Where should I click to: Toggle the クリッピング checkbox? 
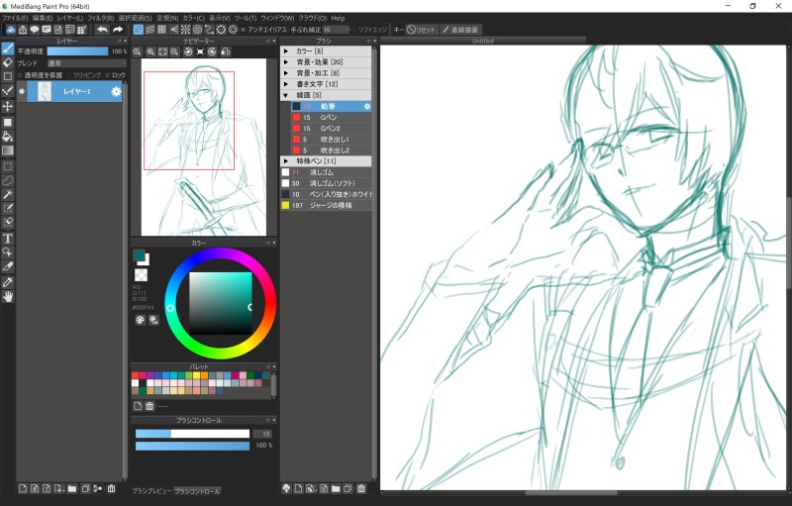(x=69, y=75)
